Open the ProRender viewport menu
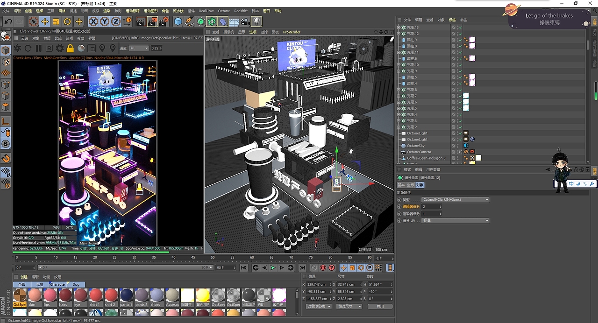598x323 pixels. (x=292, y=32)
